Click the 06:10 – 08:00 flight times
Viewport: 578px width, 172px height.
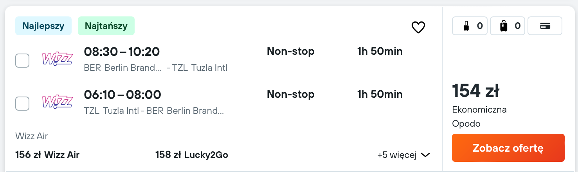coord(122,95)
